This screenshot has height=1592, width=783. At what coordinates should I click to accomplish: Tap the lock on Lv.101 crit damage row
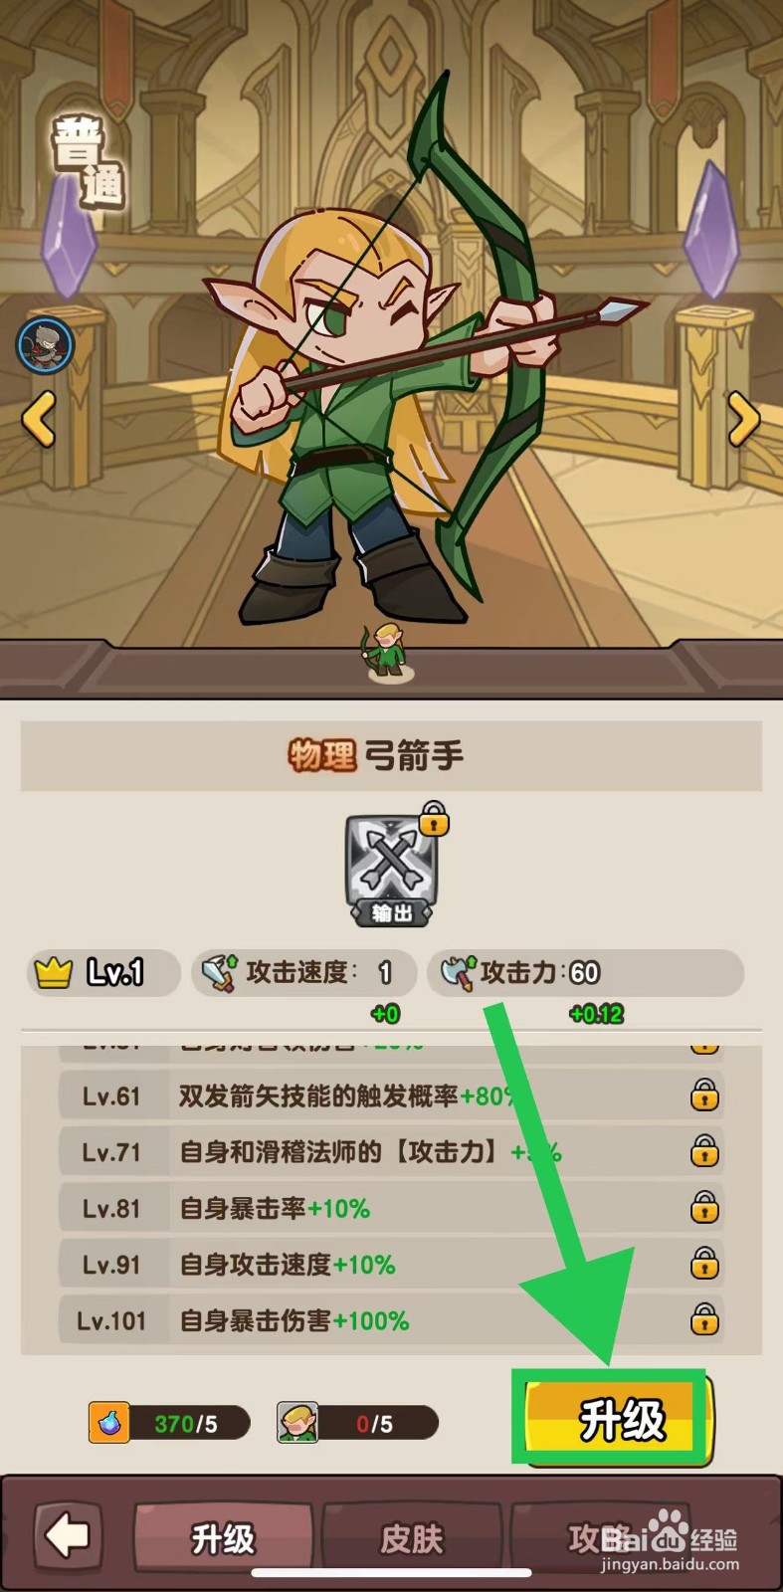click(x=704, y=1320)
